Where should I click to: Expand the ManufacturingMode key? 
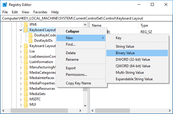[21, 67]
